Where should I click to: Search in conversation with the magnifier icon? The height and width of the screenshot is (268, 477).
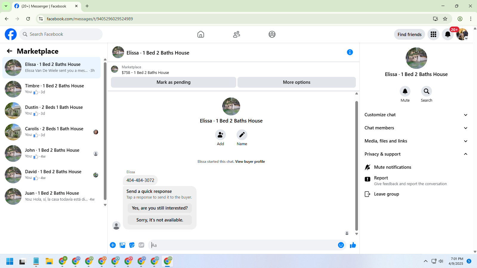coord(427,91)
